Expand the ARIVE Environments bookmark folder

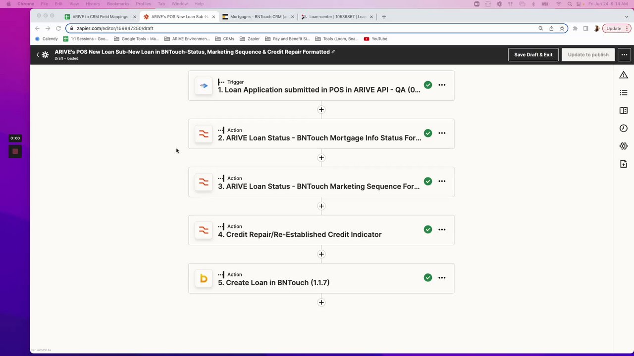[x=187, y=39]
